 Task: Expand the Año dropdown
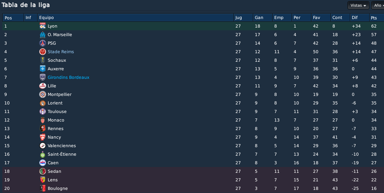378,5
